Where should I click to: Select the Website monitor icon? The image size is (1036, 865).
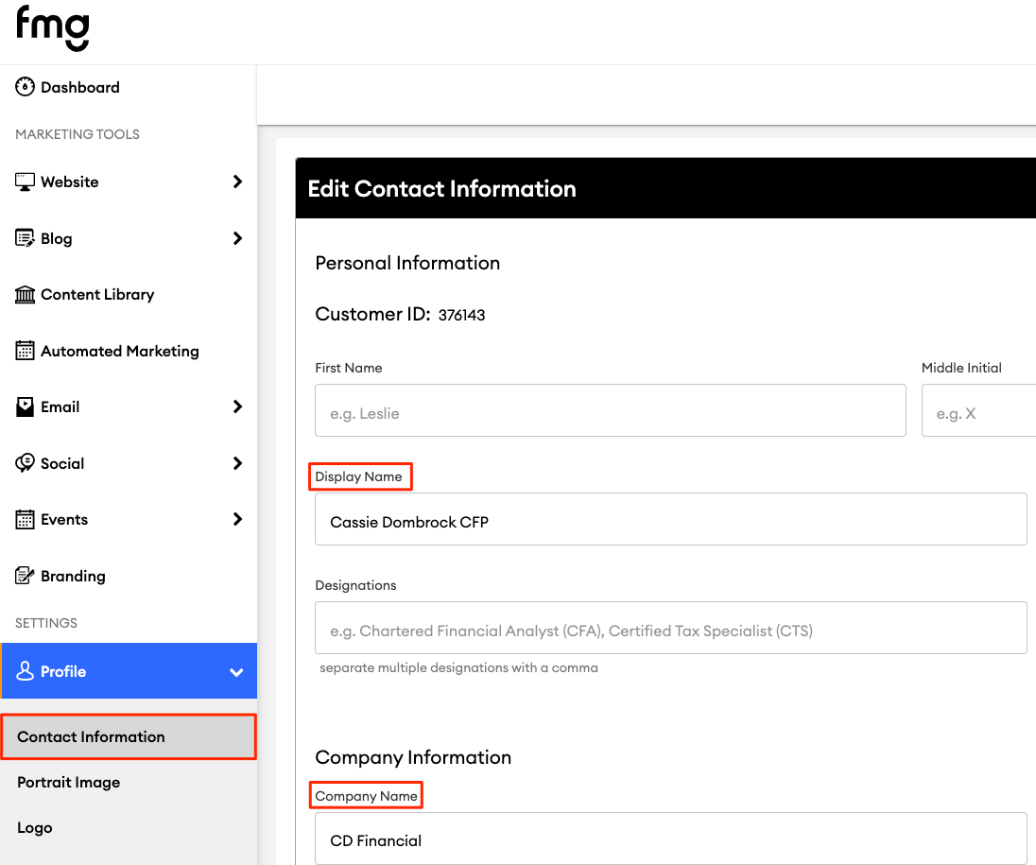(23, 181)
